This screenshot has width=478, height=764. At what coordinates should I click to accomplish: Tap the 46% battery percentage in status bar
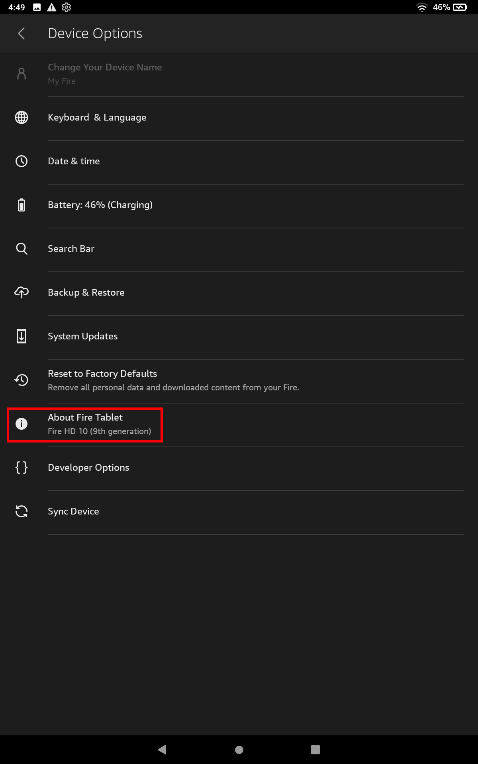tap(441, 7)
